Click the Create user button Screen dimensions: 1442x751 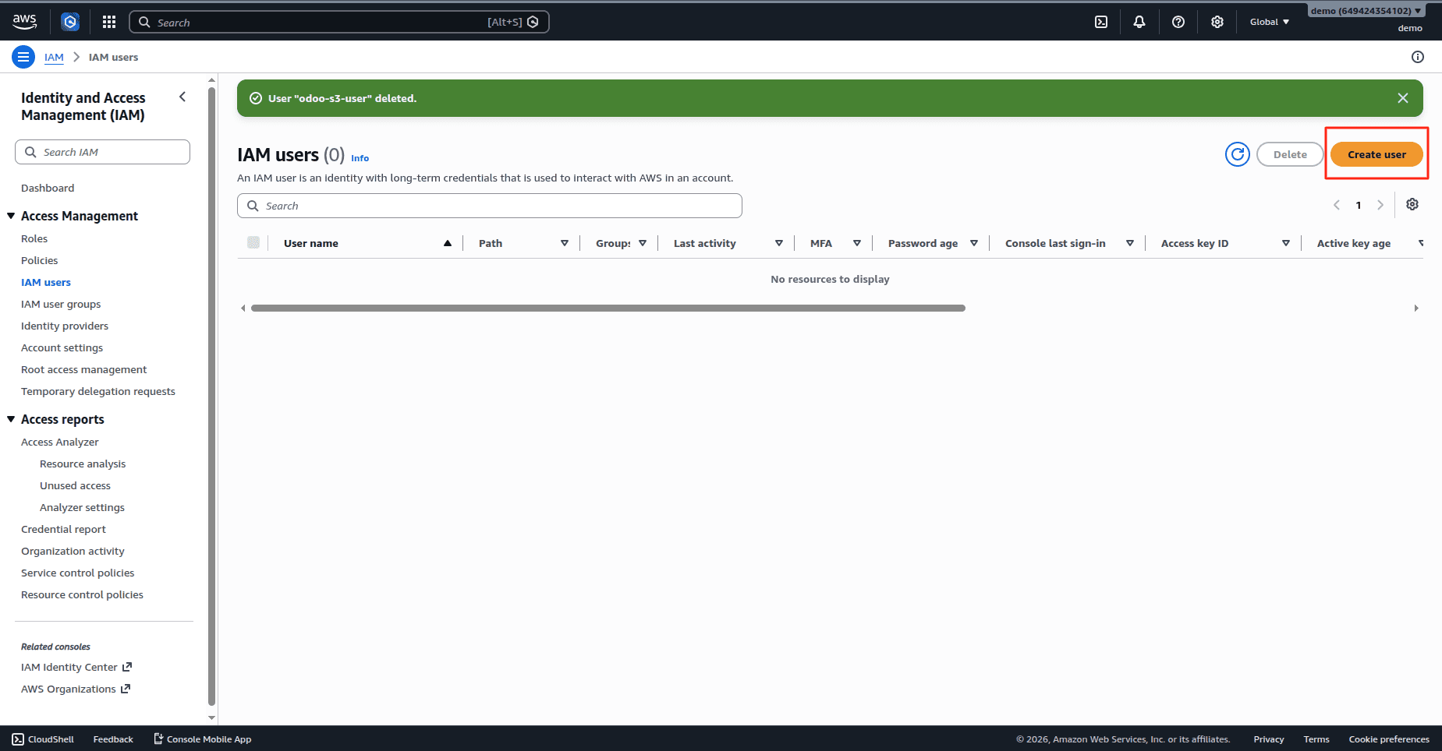[1376, 154]
